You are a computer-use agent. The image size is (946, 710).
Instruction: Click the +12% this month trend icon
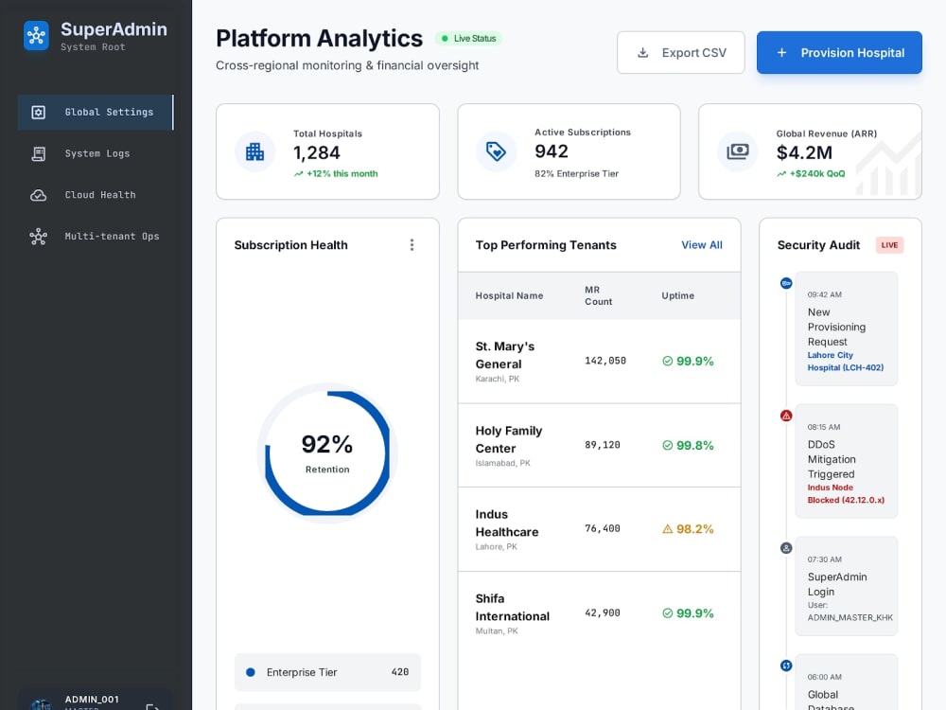tap(298, 174)
